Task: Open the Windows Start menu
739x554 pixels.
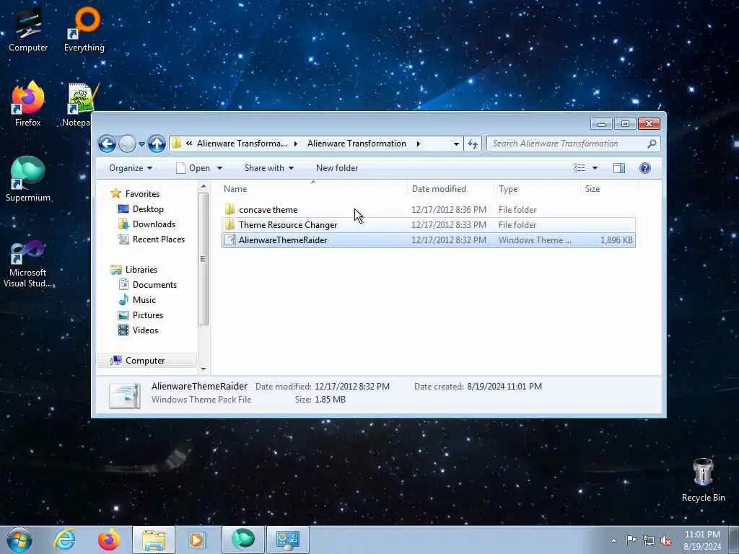Action: click(x=19, y=540)
